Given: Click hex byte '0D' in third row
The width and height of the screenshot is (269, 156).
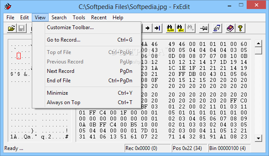Looking at the screenshot, I should point(171,56).
